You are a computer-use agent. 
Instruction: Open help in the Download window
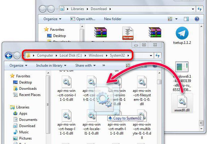[x=197, y=19]
